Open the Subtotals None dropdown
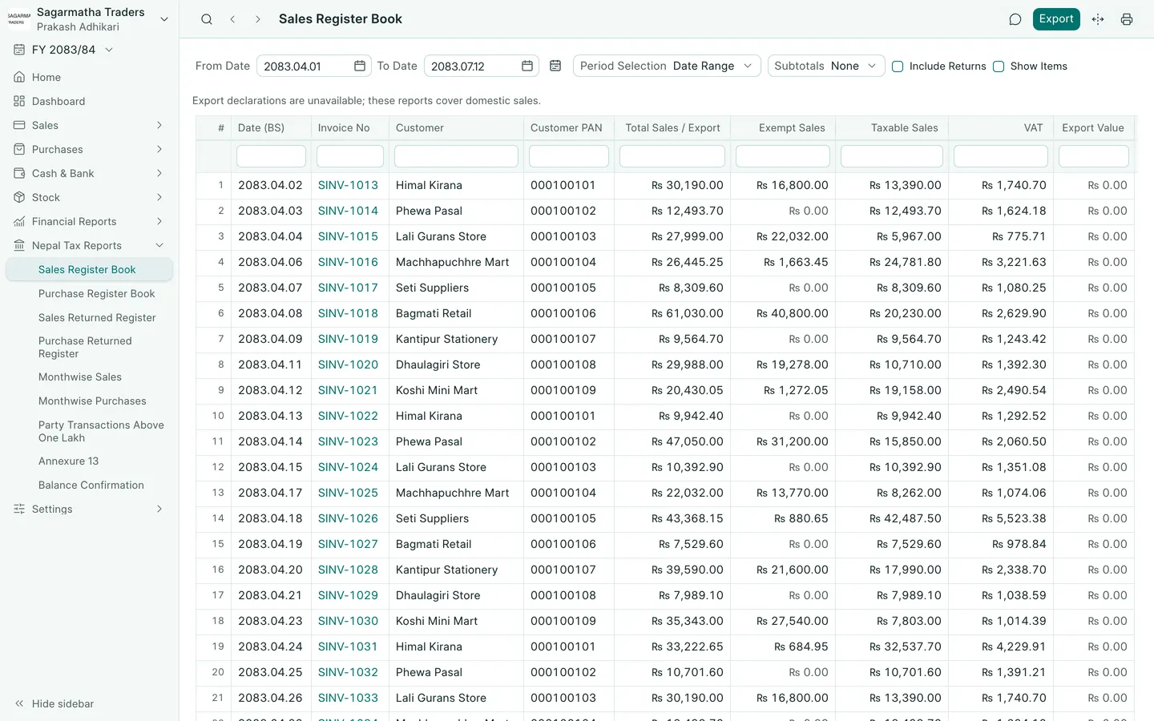 click(826, 66)
